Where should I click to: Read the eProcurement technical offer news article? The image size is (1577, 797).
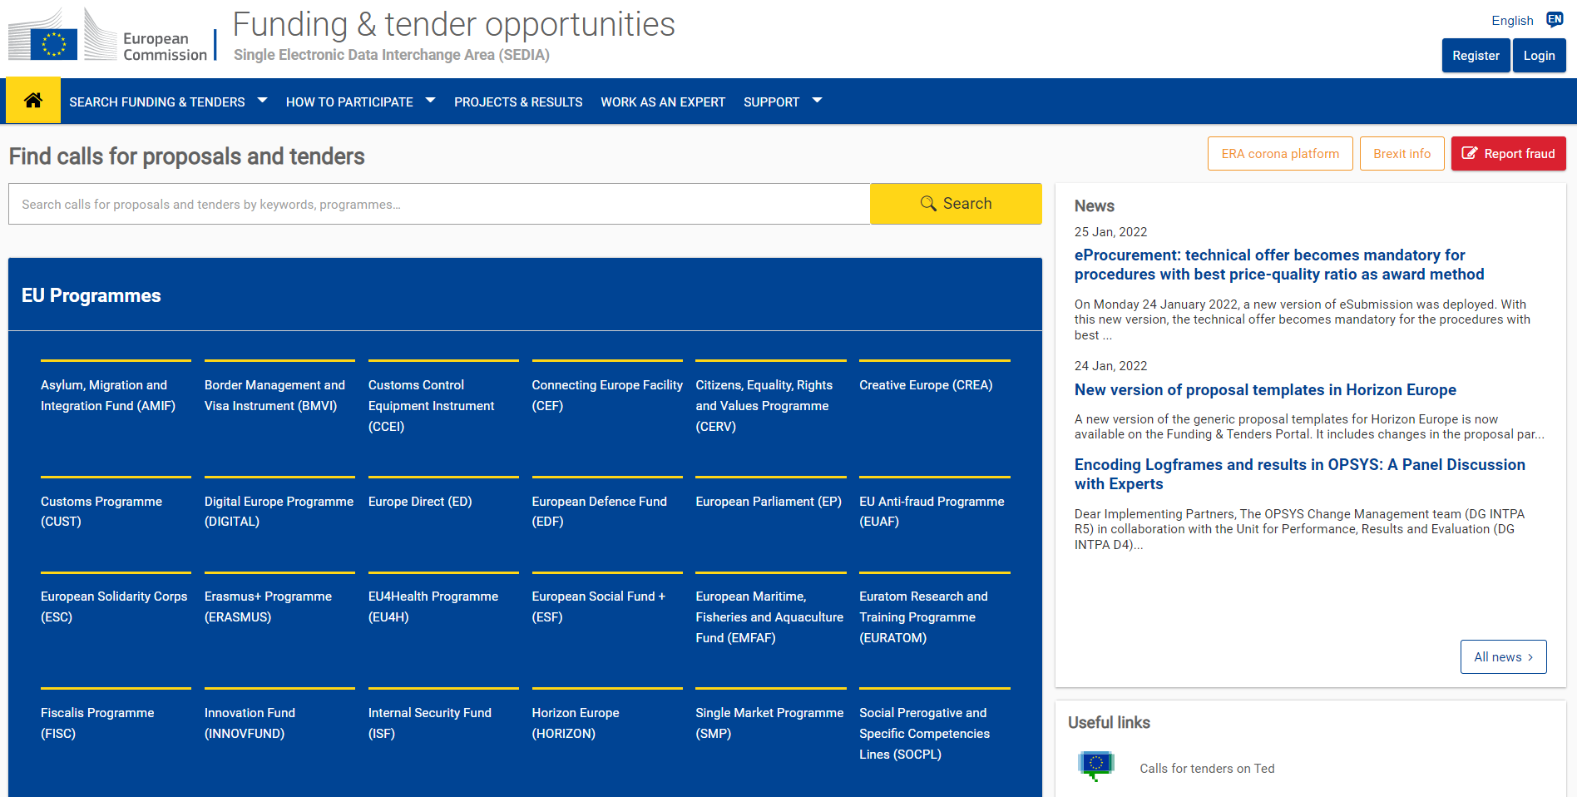tap(1278, 265)
